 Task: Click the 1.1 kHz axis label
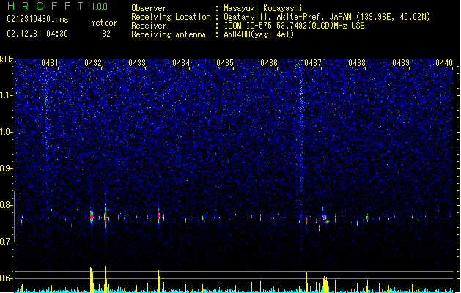(x=7, y=95)
